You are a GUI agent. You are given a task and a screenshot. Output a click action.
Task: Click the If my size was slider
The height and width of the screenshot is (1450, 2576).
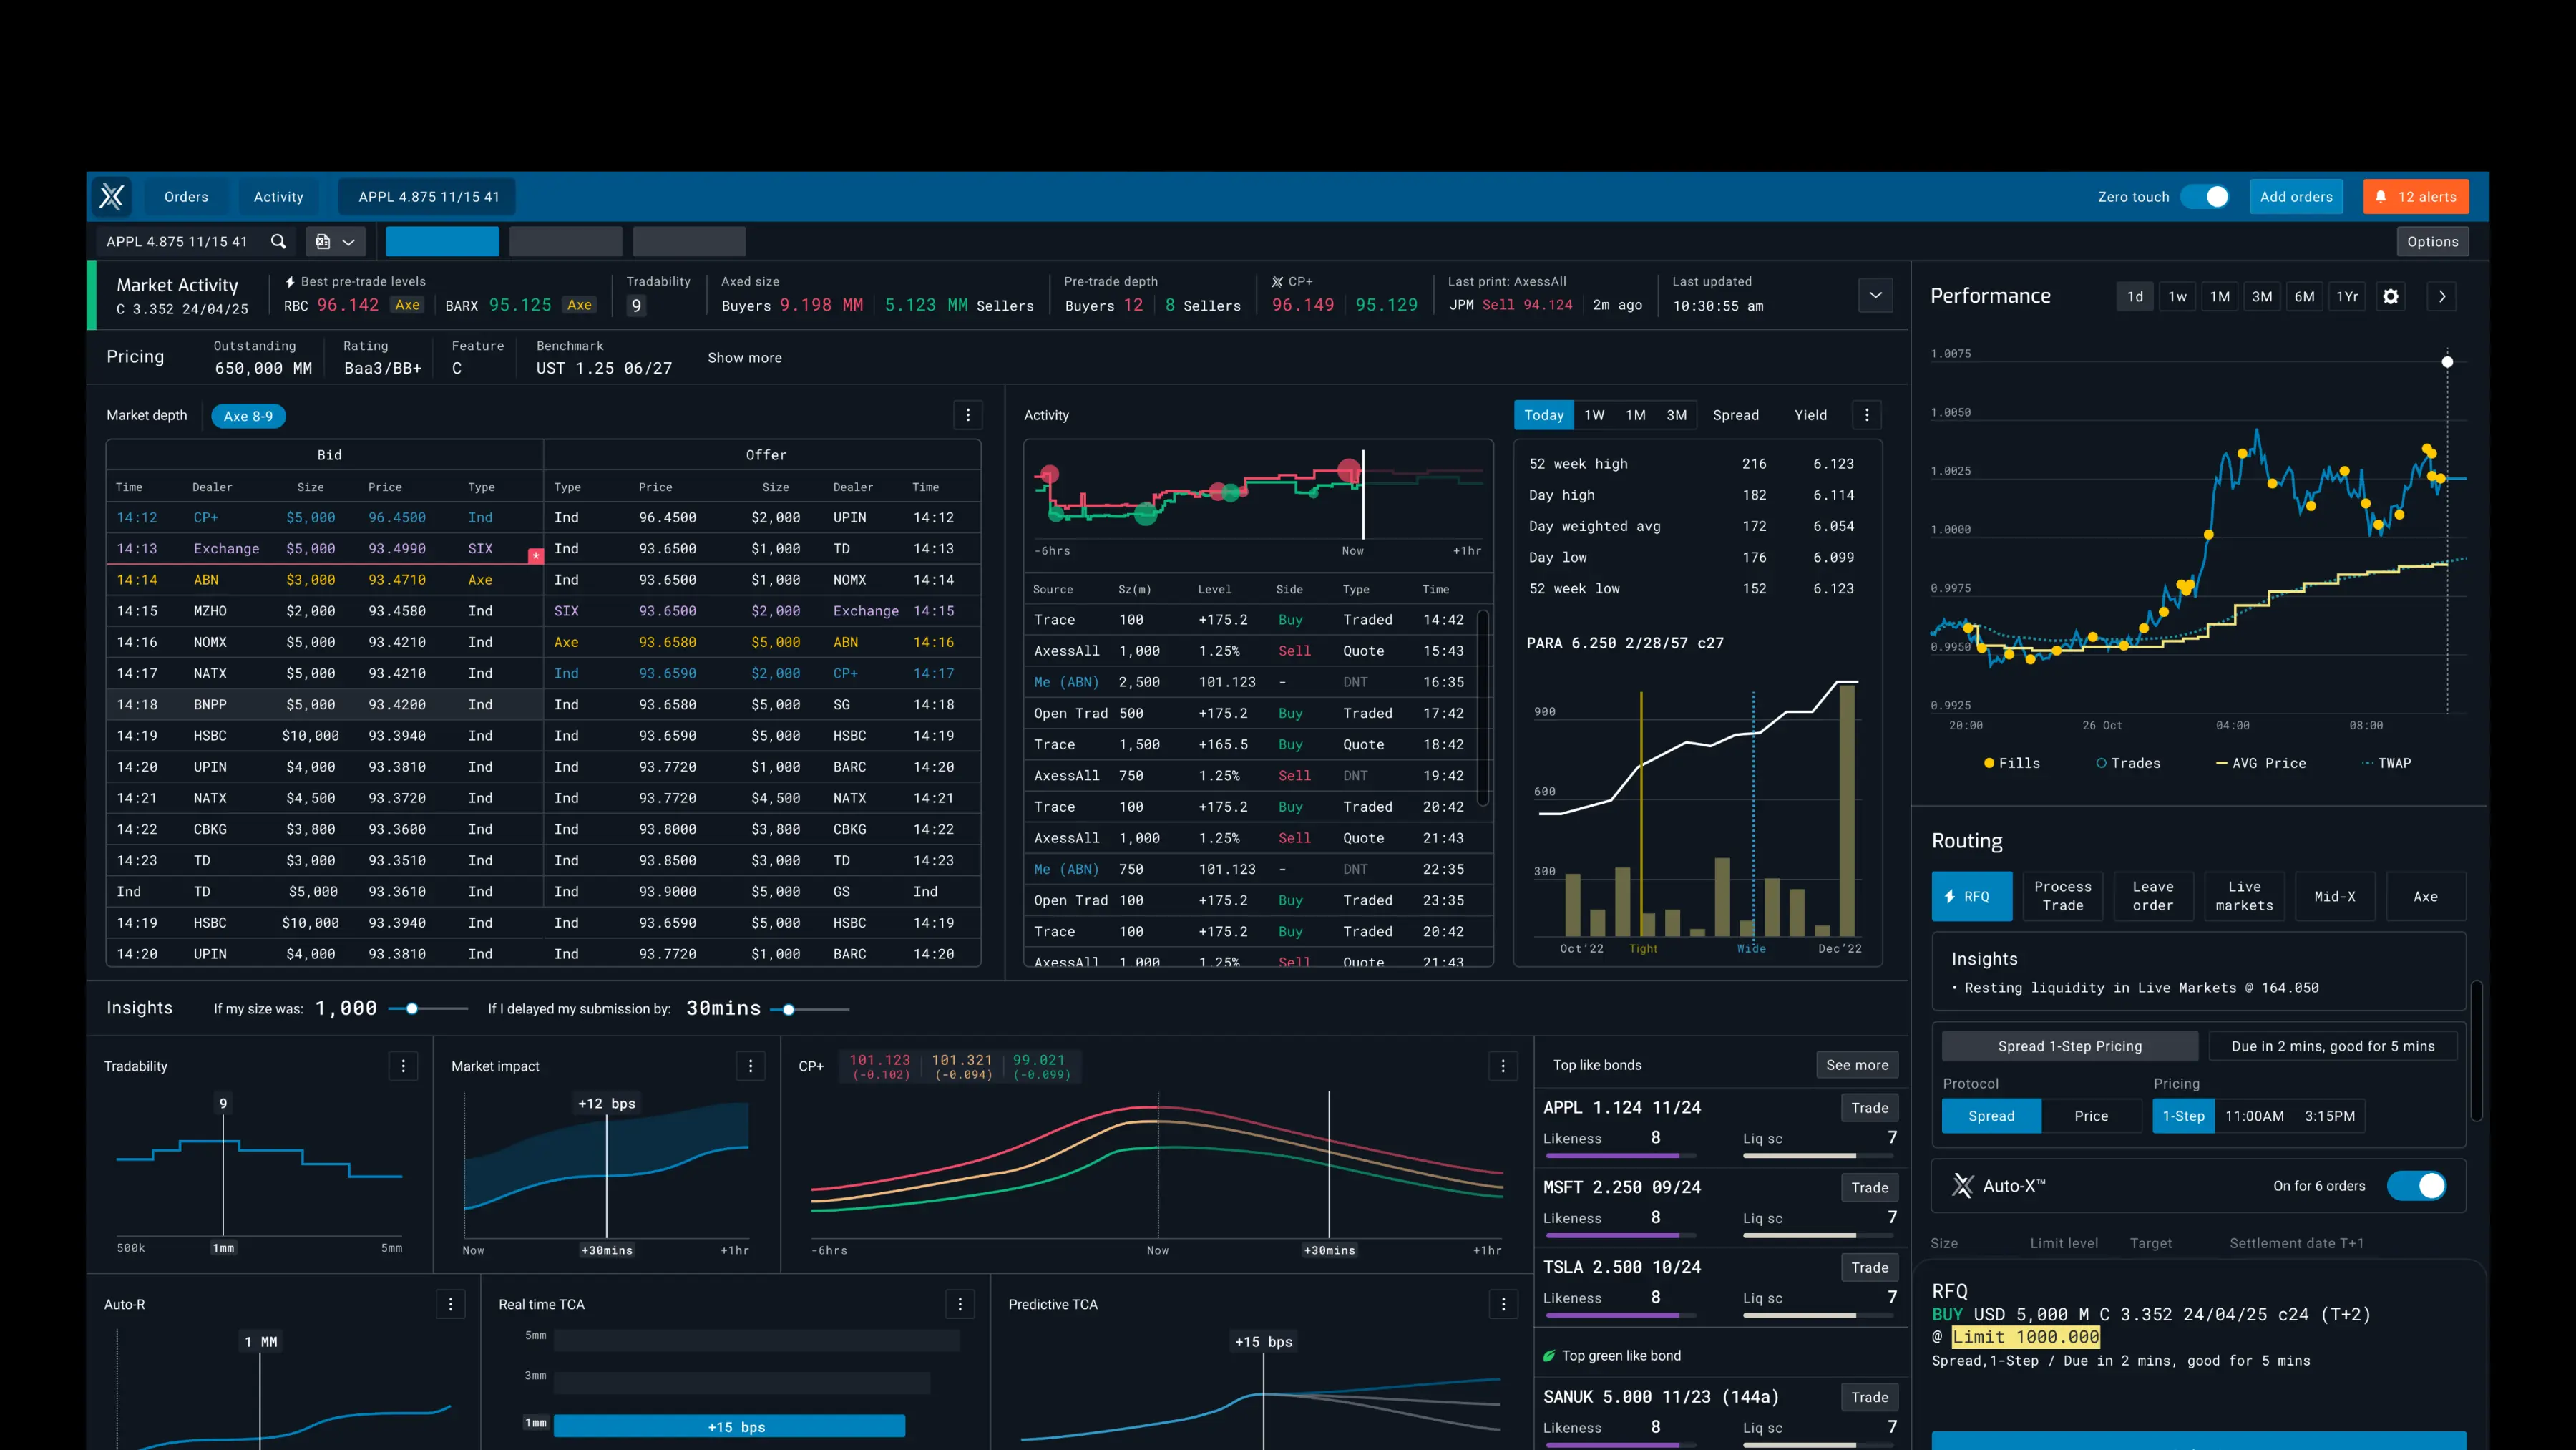point(428,1009)
